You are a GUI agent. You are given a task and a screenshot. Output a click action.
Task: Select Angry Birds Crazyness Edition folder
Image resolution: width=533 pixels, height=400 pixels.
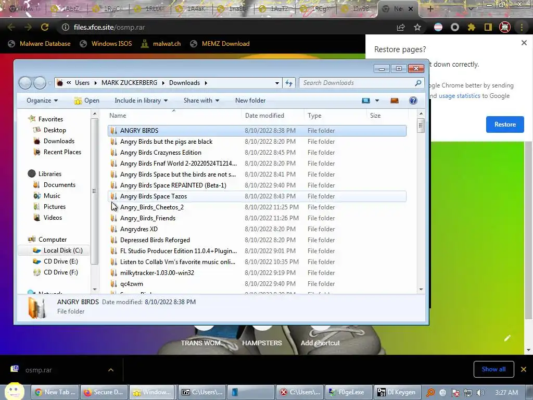tap(257, 153)
